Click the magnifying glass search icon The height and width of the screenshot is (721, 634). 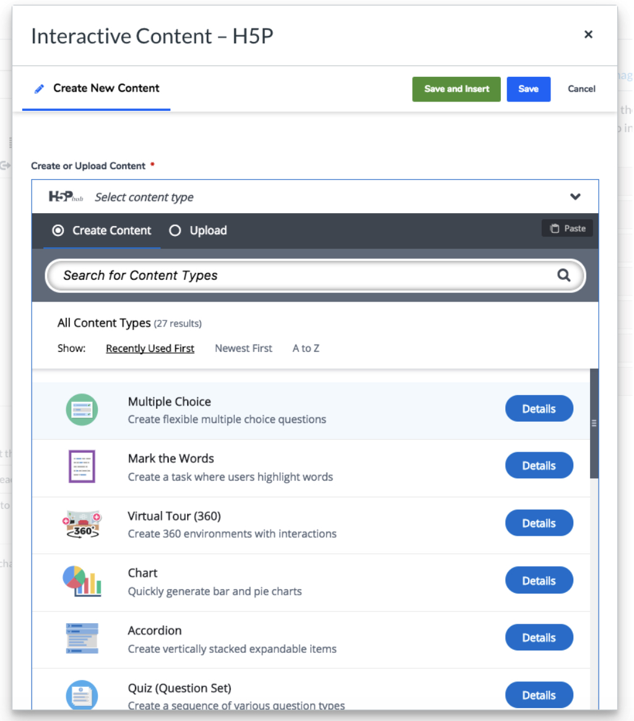pos(563,275)
